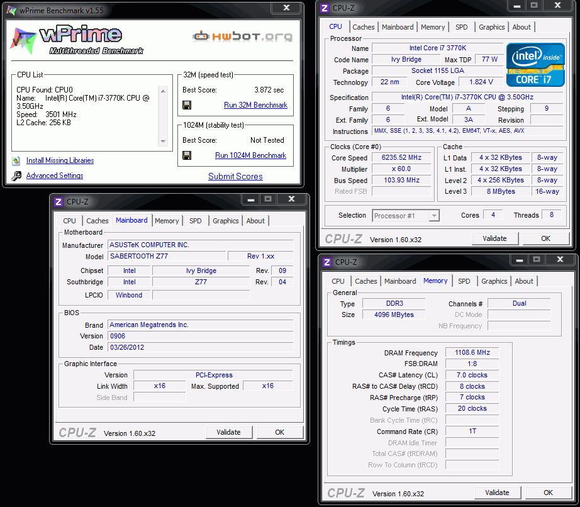The width and height of the screenshot is (580, 507).
Task: Close the wPrime Benchmark window
Action: point(286,8)
